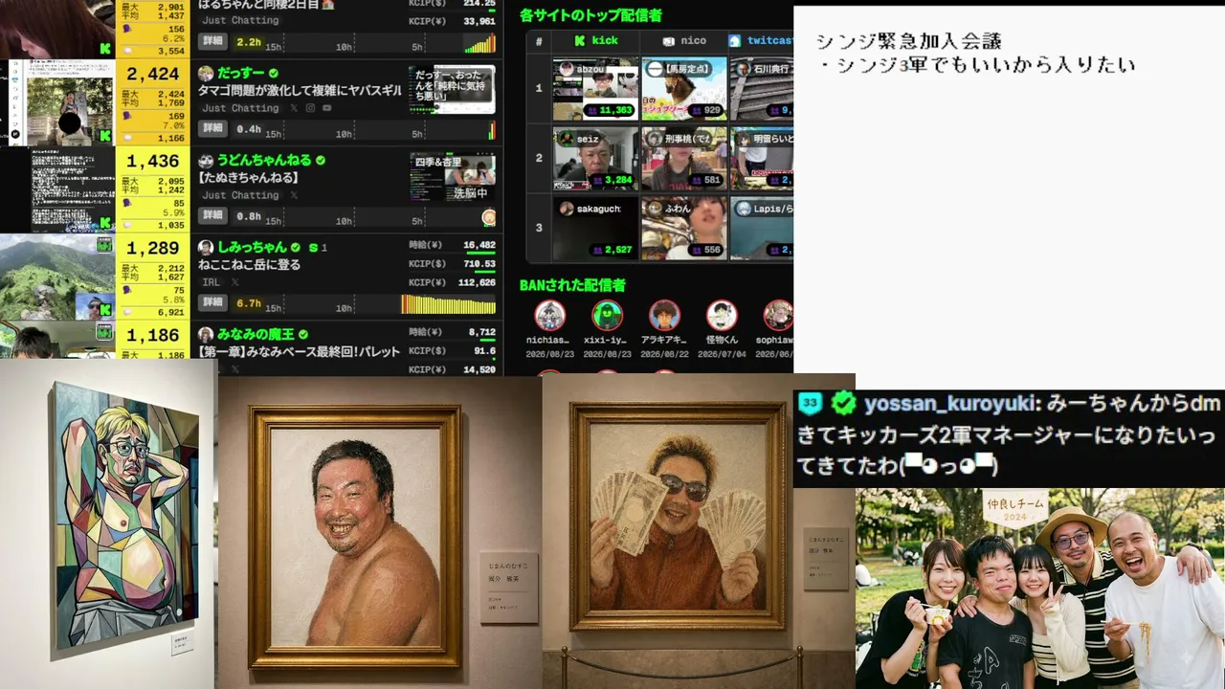Screen dimensions: 1225x689
Task: Open the だっすー channel name link
Action: 240,74
